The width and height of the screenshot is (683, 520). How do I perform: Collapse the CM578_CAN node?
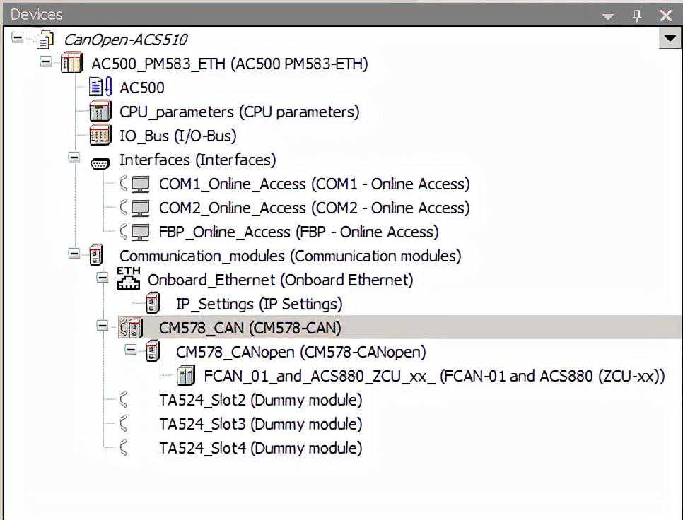103,326
